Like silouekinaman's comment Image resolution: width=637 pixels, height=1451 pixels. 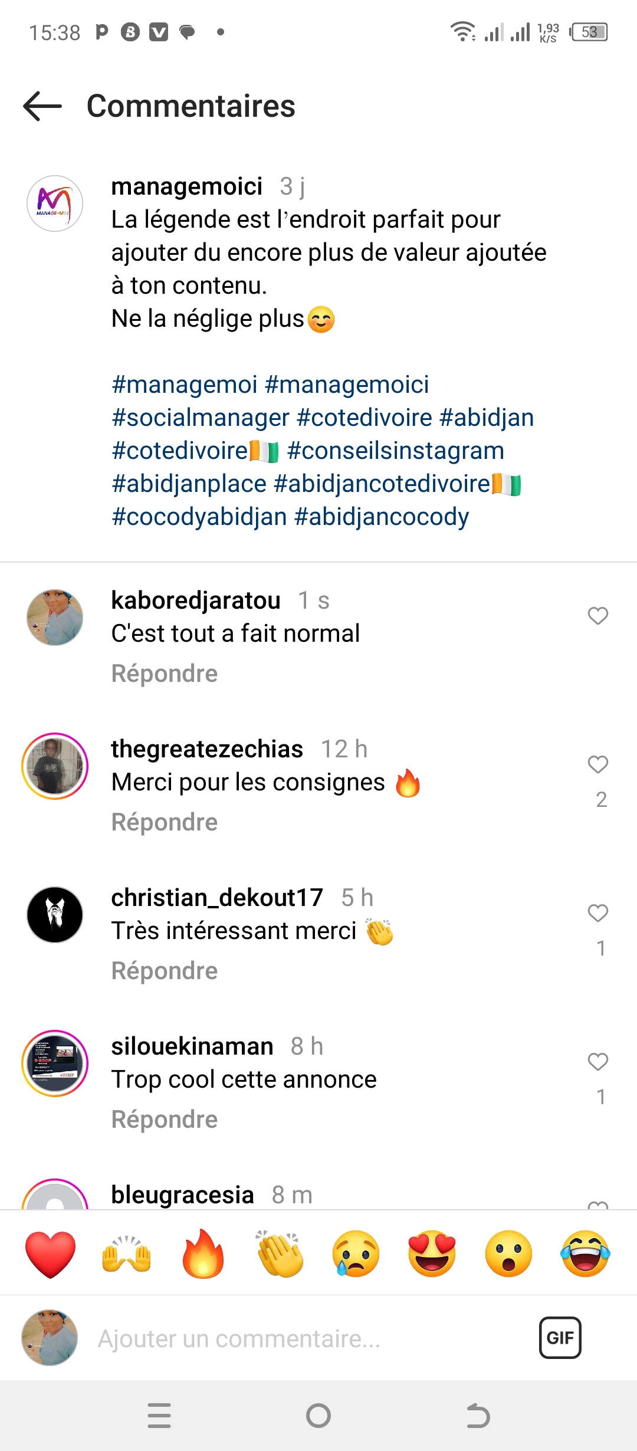(x=597, y=1062)
